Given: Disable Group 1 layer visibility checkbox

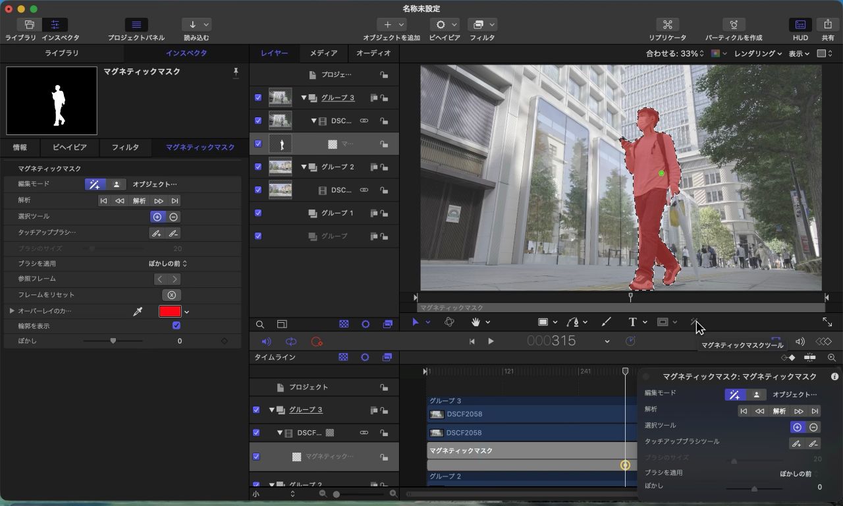Looking at the screenshot, I should coord(258,213).
